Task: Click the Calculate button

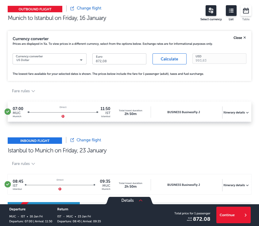Action: [x=169, y=59]
